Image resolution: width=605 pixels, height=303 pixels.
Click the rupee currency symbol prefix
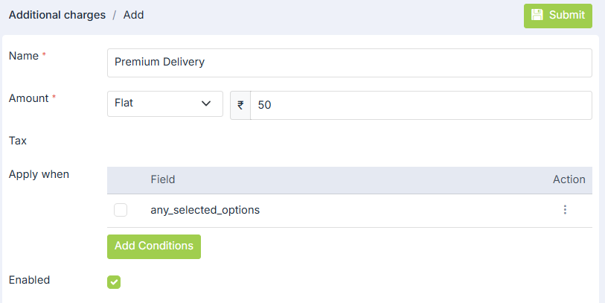[x=240, y=105]
